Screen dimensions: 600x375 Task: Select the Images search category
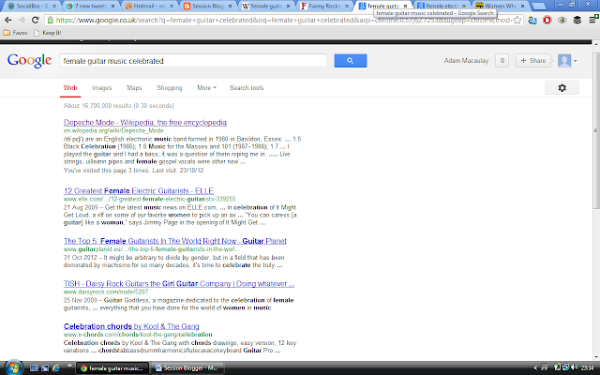click(102, 87)
